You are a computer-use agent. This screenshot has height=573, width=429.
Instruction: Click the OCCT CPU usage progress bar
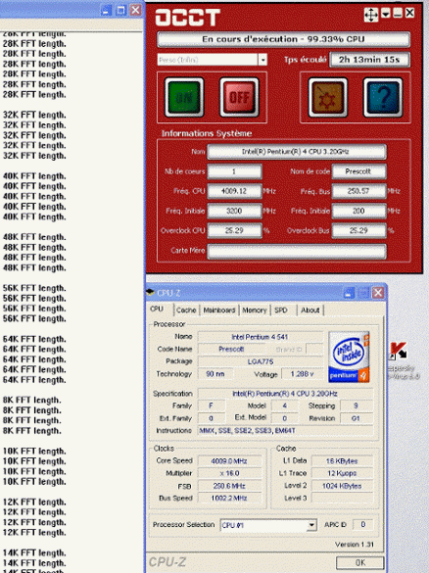click(284, 39)
